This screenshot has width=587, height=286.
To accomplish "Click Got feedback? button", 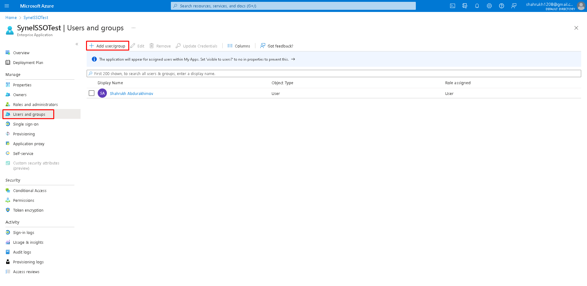I will pos(277,46).
